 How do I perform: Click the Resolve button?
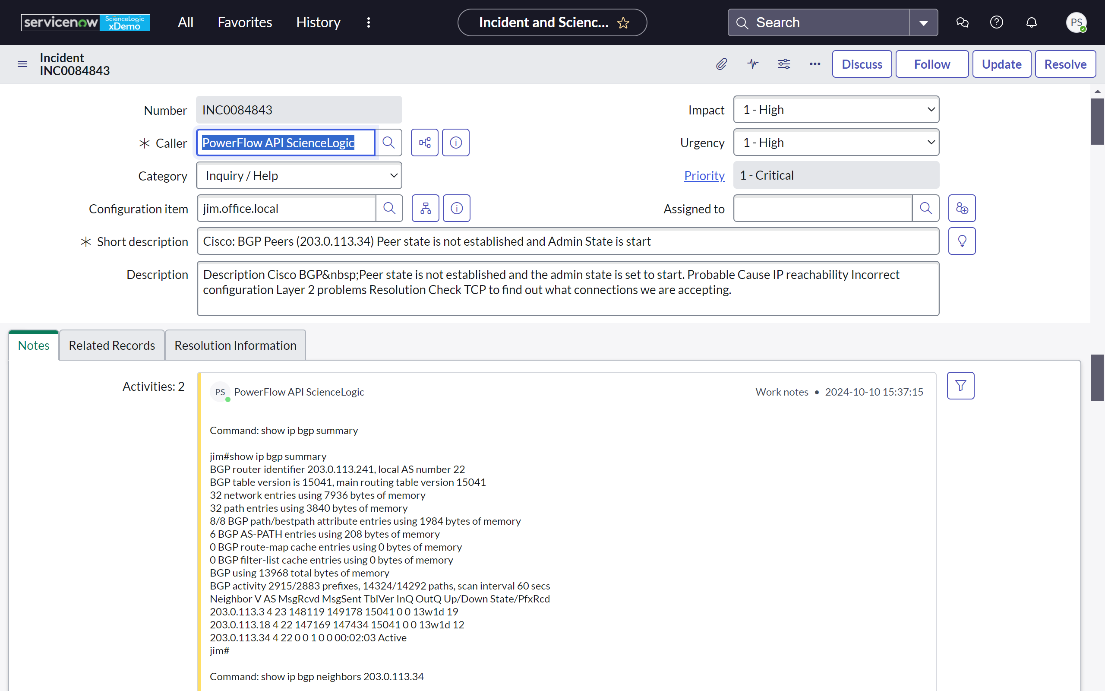click(x=1064, y=63)
